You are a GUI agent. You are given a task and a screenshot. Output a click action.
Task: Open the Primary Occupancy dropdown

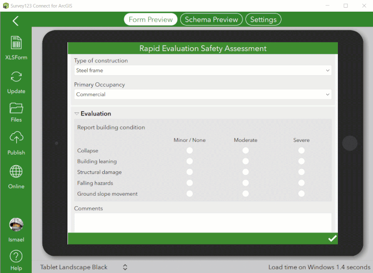click(x=203, y=95)
